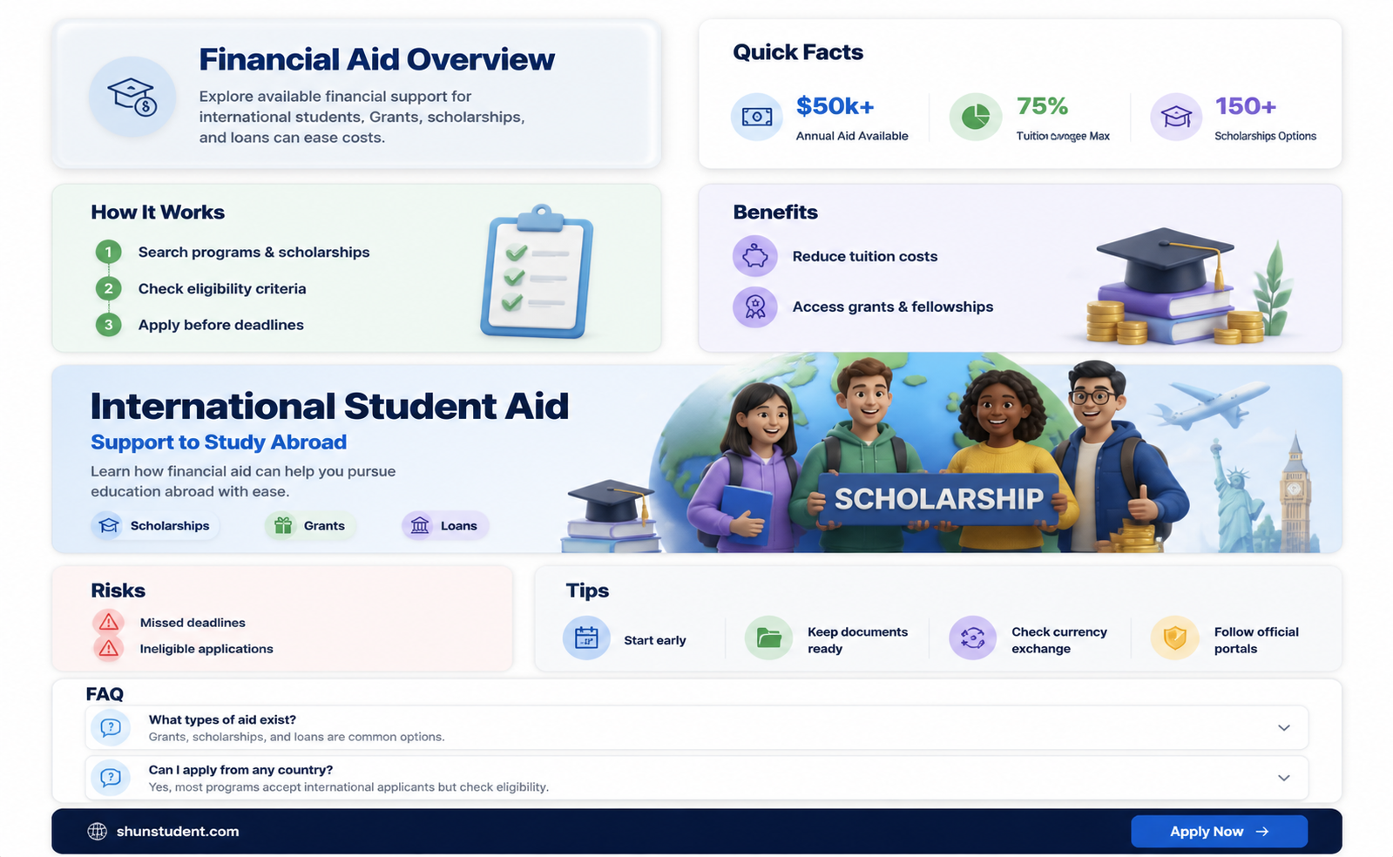Click the clipboard checklist illustration

pos(537,272)
